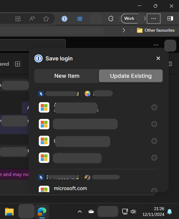
Task: Toggle the Edge sidebar button
Action: pos(170,18)
